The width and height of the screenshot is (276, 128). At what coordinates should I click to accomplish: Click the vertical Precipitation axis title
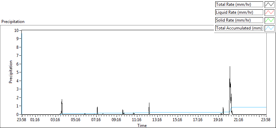pos(11,72)
